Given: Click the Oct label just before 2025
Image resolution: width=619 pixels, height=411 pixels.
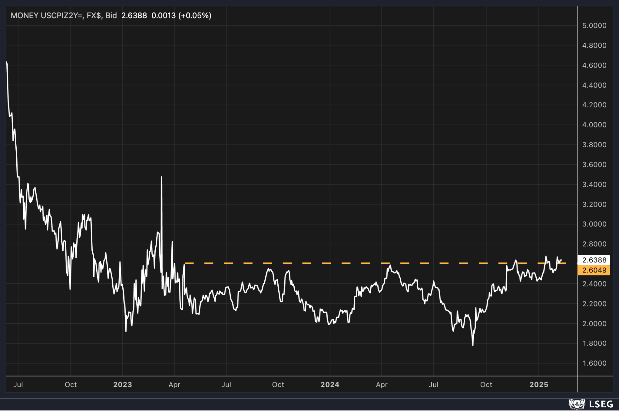Looking at the screenshot, I should click(486, 385).
